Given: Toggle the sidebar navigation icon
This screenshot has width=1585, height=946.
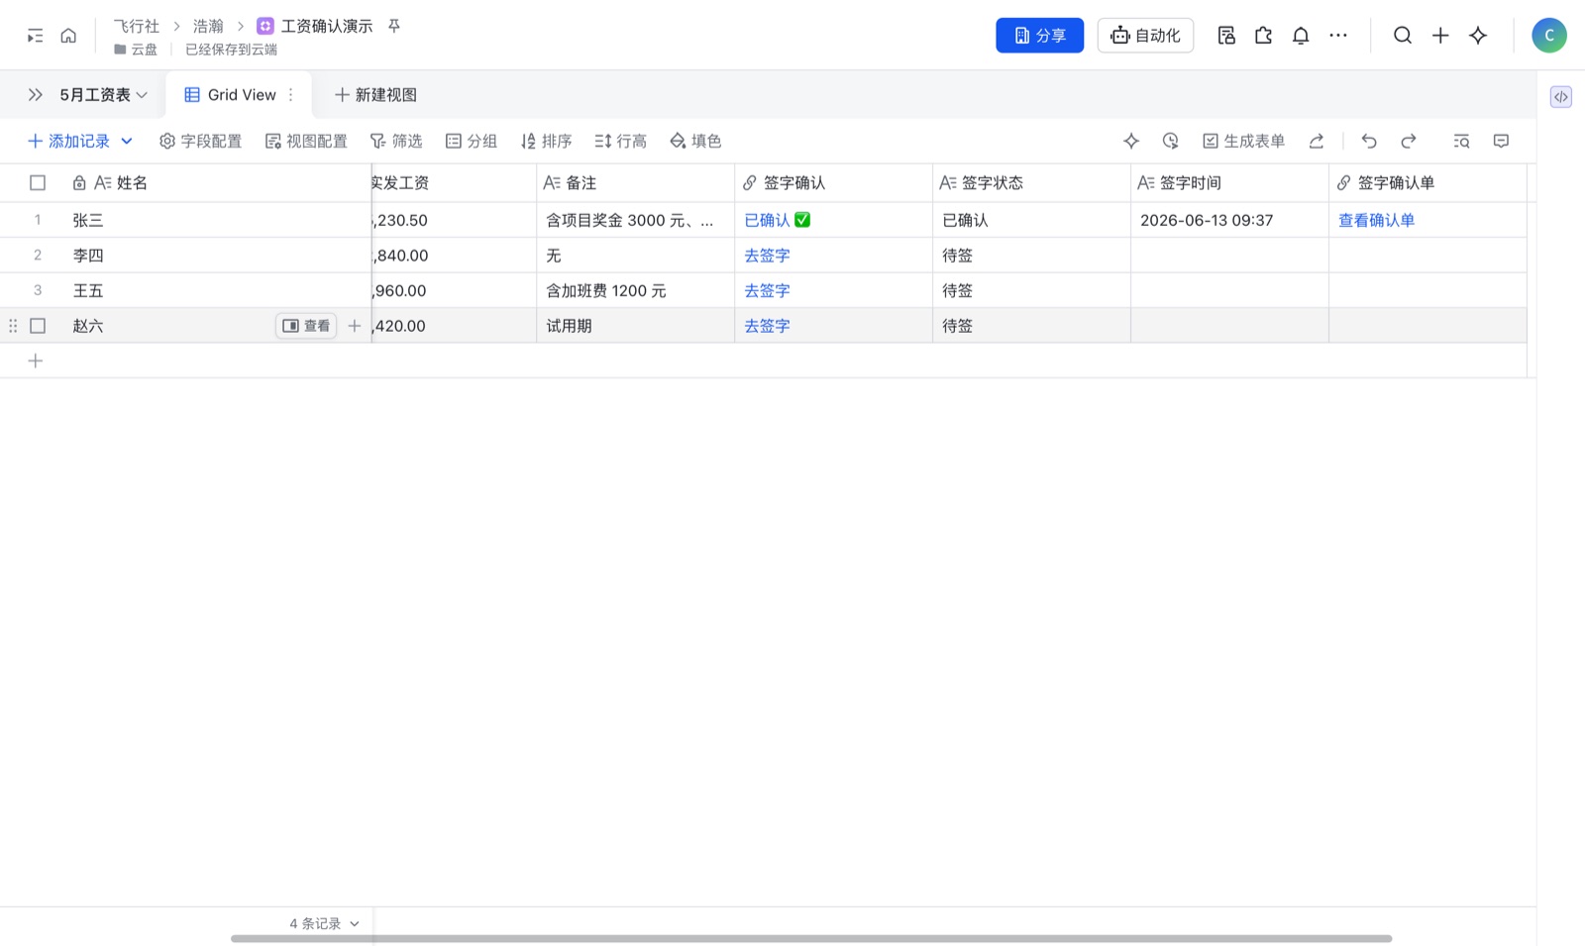Looking at the screenshot, I should [35, 36].
